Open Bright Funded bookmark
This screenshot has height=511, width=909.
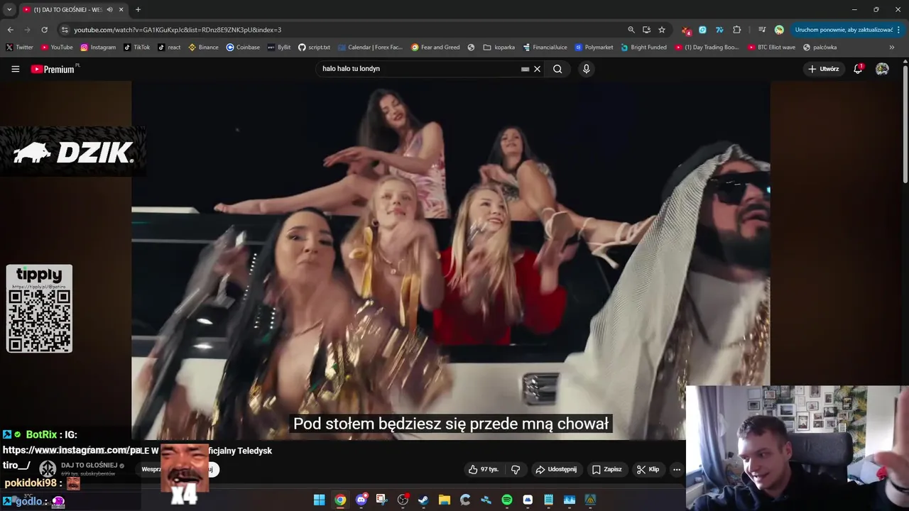coord(643,48)
